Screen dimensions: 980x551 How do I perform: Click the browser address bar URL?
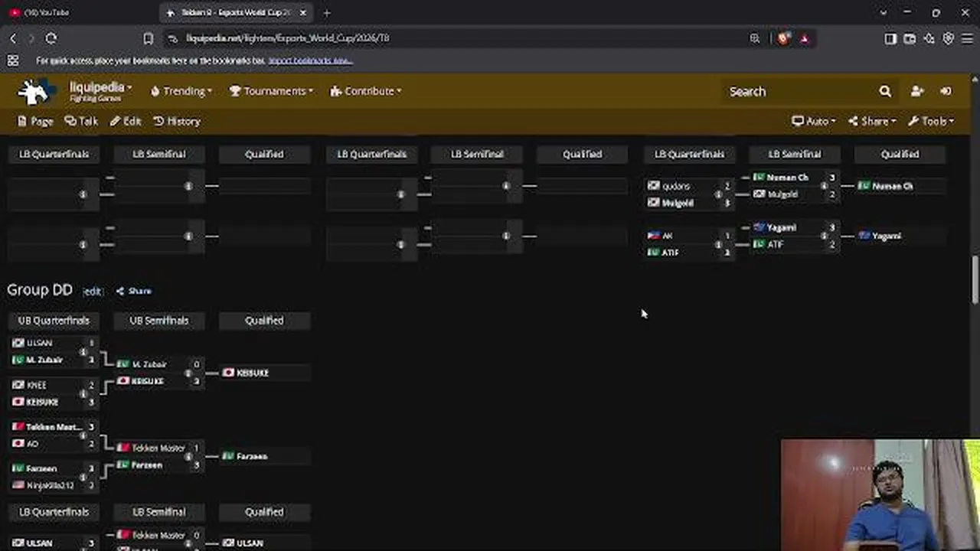point(287,38)
